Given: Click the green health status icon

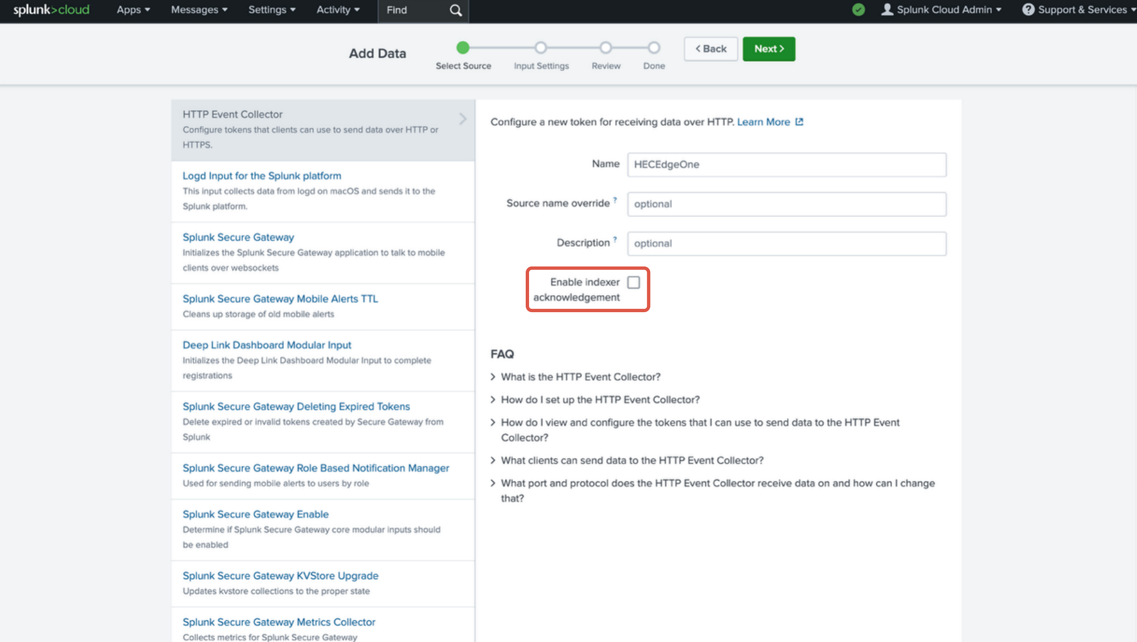Looking at the screenshot, I should click(859, 10).
